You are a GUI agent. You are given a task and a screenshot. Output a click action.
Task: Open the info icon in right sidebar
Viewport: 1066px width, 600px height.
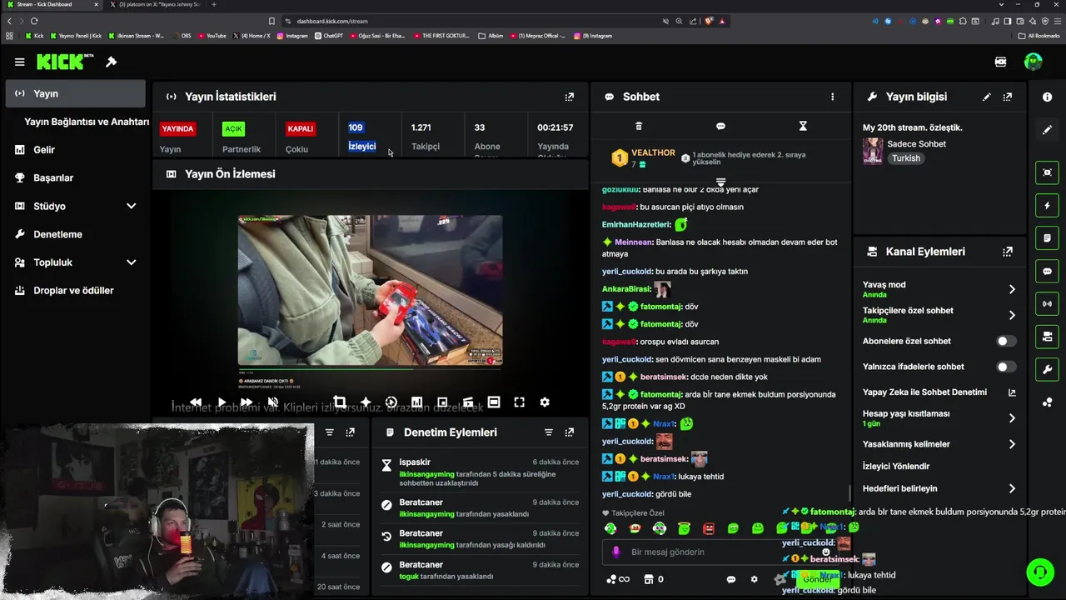coord(1048,97)
